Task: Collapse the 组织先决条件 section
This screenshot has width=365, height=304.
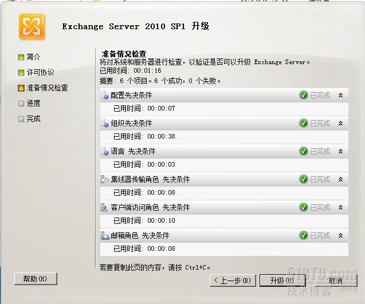Action: pos(340,123)
